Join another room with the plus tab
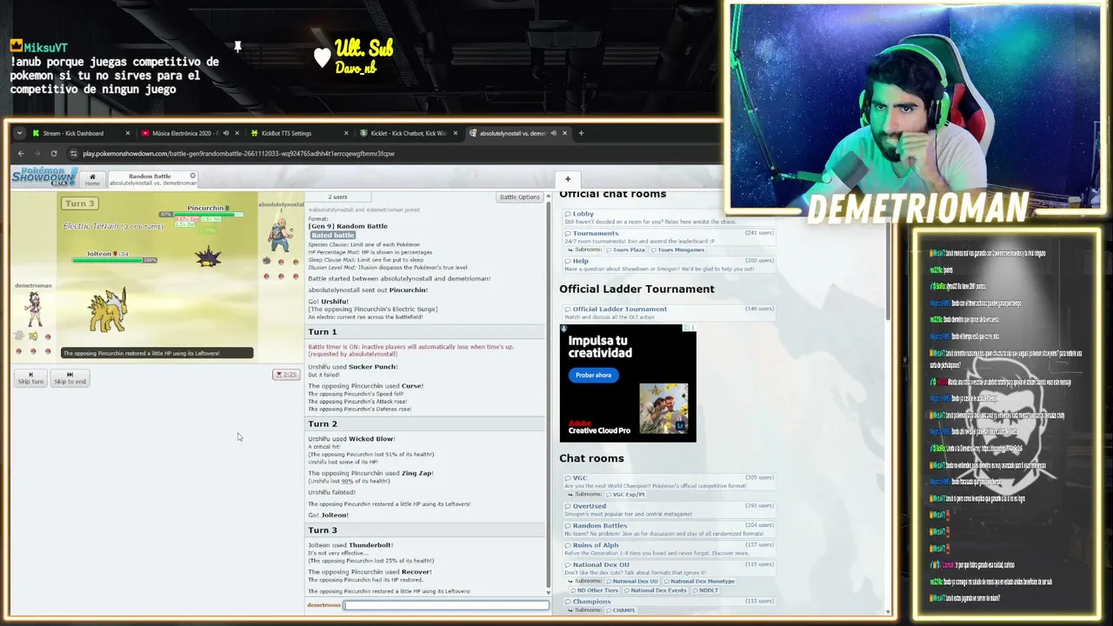The width and height of the screenshot is (1113, 626). click(568, 179)
